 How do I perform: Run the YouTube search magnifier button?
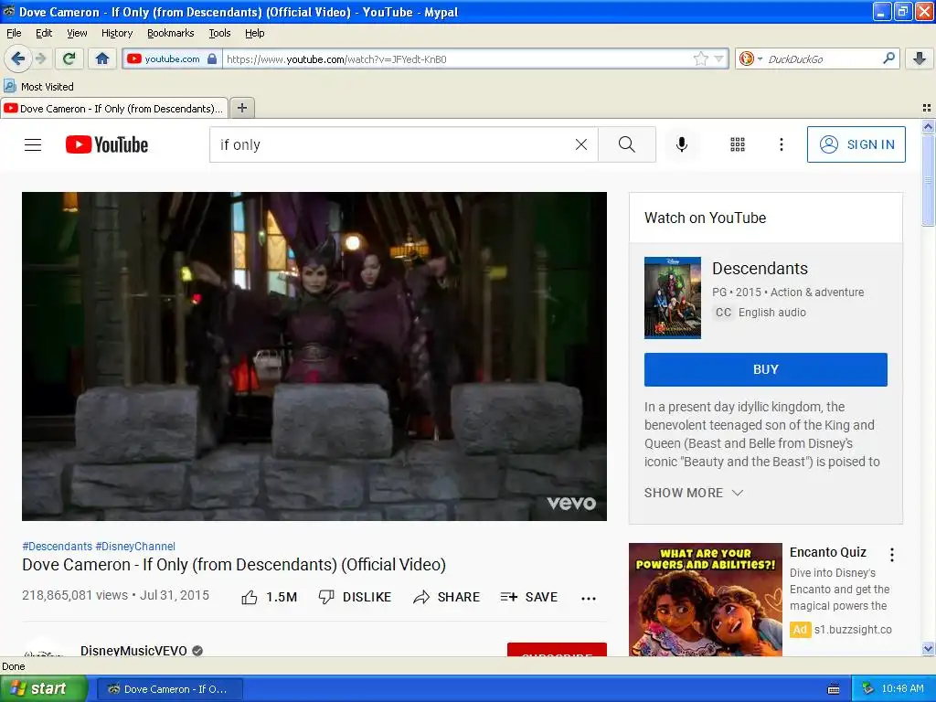click(x=627, y=144)
